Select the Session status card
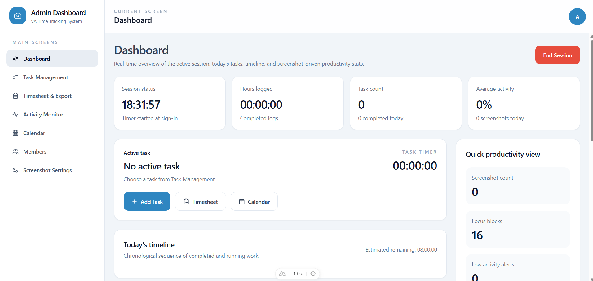 pyautogui.click(x=170, y=103)
